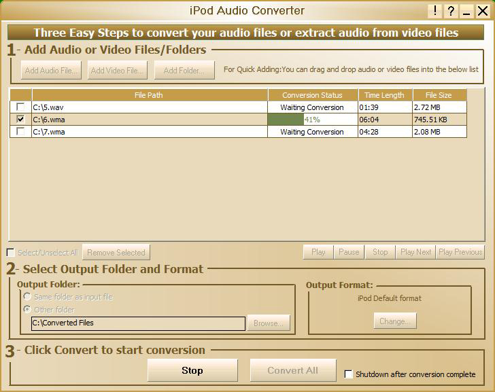Screen dimensions: 495x392
Task: Click Add Folder button
Action: [x=184, y=71]
